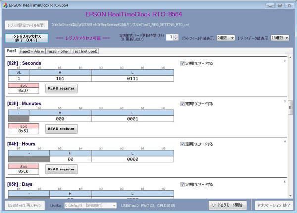The image size is (297, 213).
Task: Click the open register settings file button
Action: [x=27, y=25]
